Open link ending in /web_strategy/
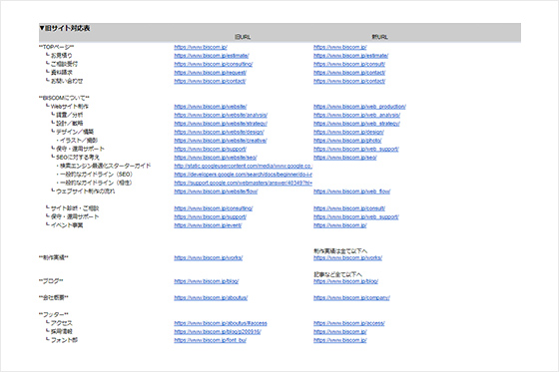 point(357,124)
